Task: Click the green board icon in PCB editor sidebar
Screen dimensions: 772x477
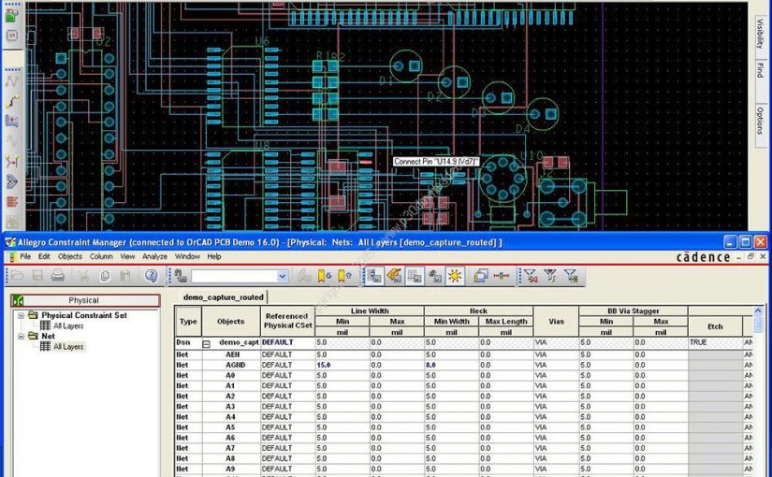Action: 12,15
